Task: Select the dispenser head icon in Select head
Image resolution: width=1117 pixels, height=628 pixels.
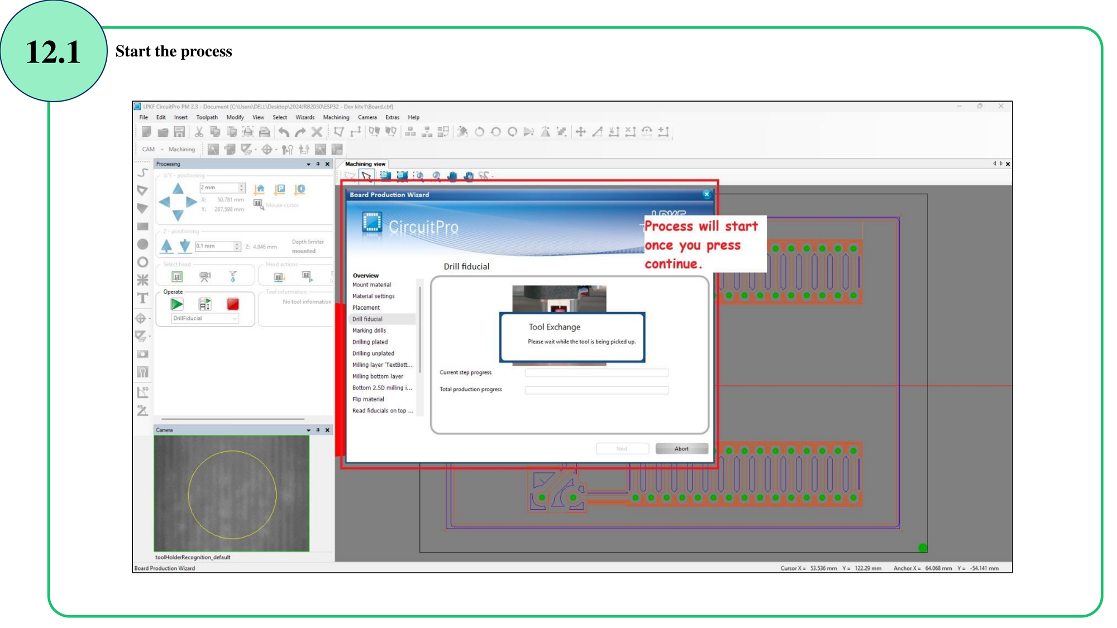Action: (233, 276)
